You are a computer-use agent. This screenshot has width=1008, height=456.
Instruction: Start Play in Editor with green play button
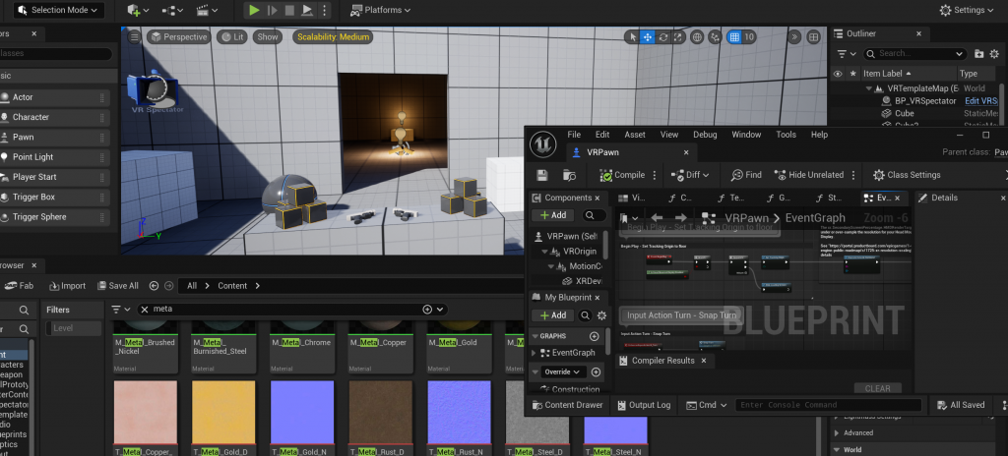coord(254,10)
